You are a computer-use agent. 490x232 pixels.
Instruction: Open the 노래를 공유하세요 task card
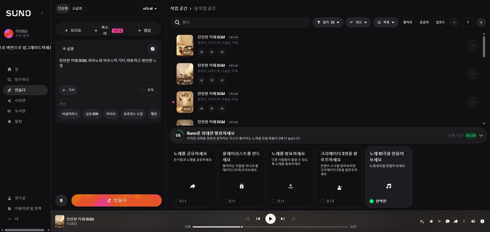[x=193, y=177]
